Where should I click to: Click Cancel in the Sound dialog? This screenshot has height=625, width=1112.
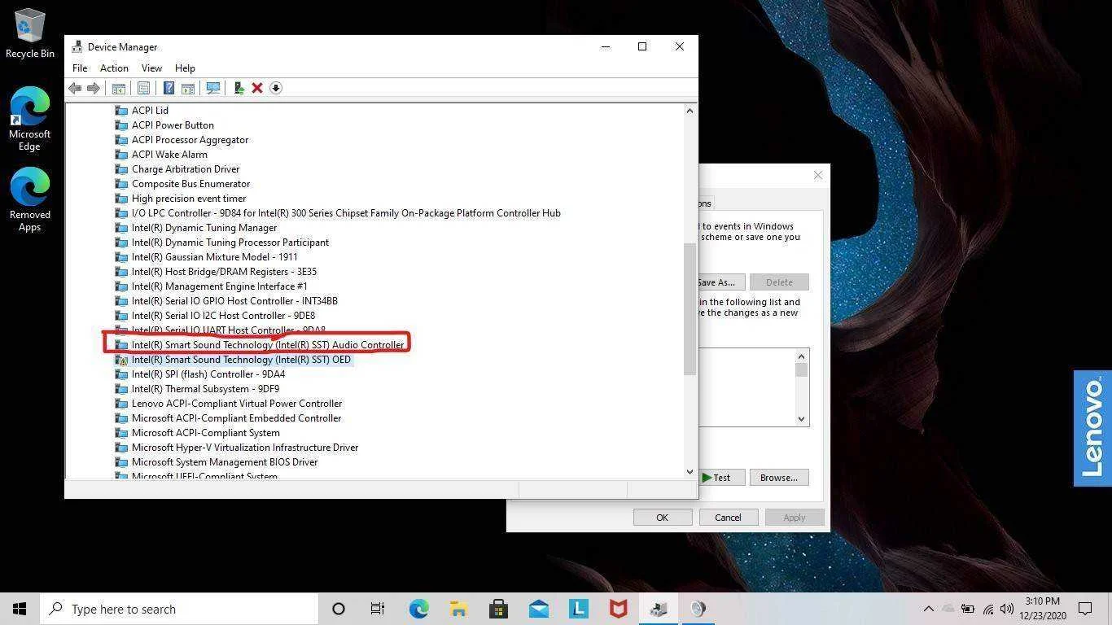(x=728, y=518)
